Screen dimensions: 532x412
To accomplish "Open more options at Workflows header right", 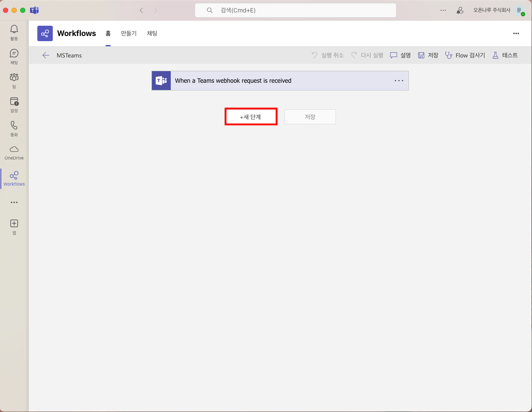I will (x=516, y=33).
